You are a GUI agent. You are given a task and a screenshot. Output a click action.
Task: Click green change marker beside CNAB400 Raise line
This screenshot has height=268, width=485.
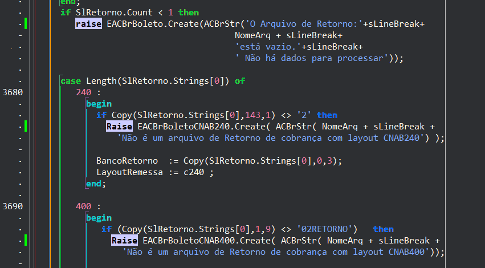pyautogui.click(x=26, y=240)
